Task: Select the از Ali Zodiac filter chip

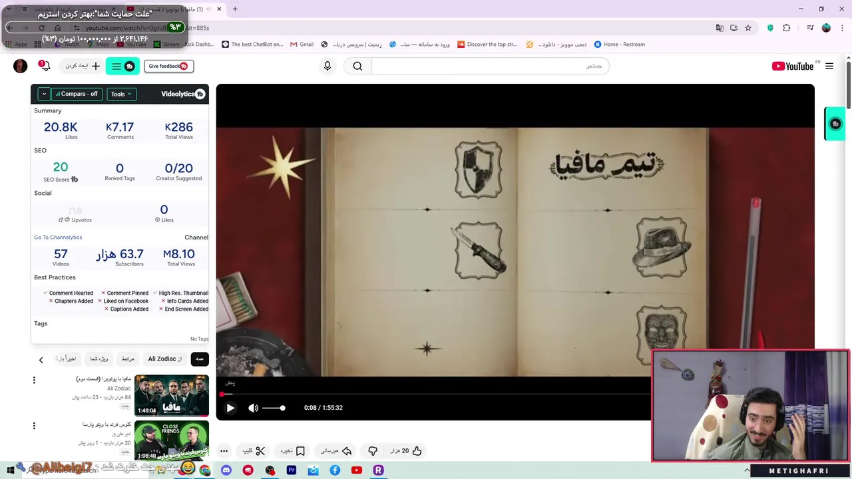Action: coord(164,359)
